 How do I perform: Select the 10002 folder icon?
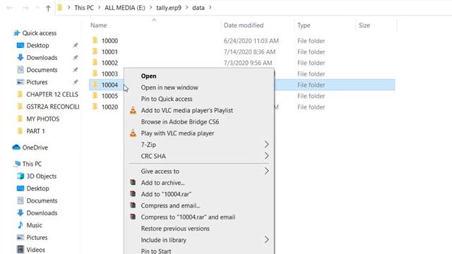pyautogui.click(x=95, y=63)
